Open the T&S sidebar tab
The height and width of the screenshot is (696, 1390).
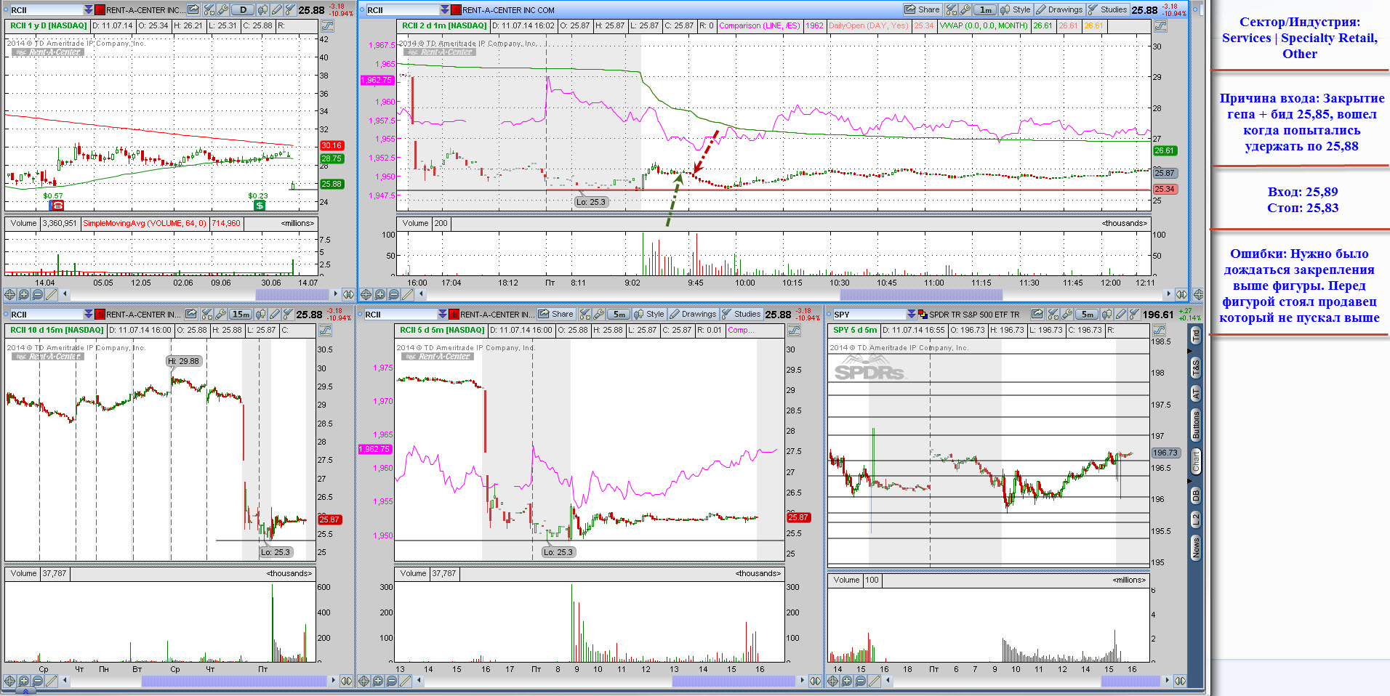(1196, 368)
